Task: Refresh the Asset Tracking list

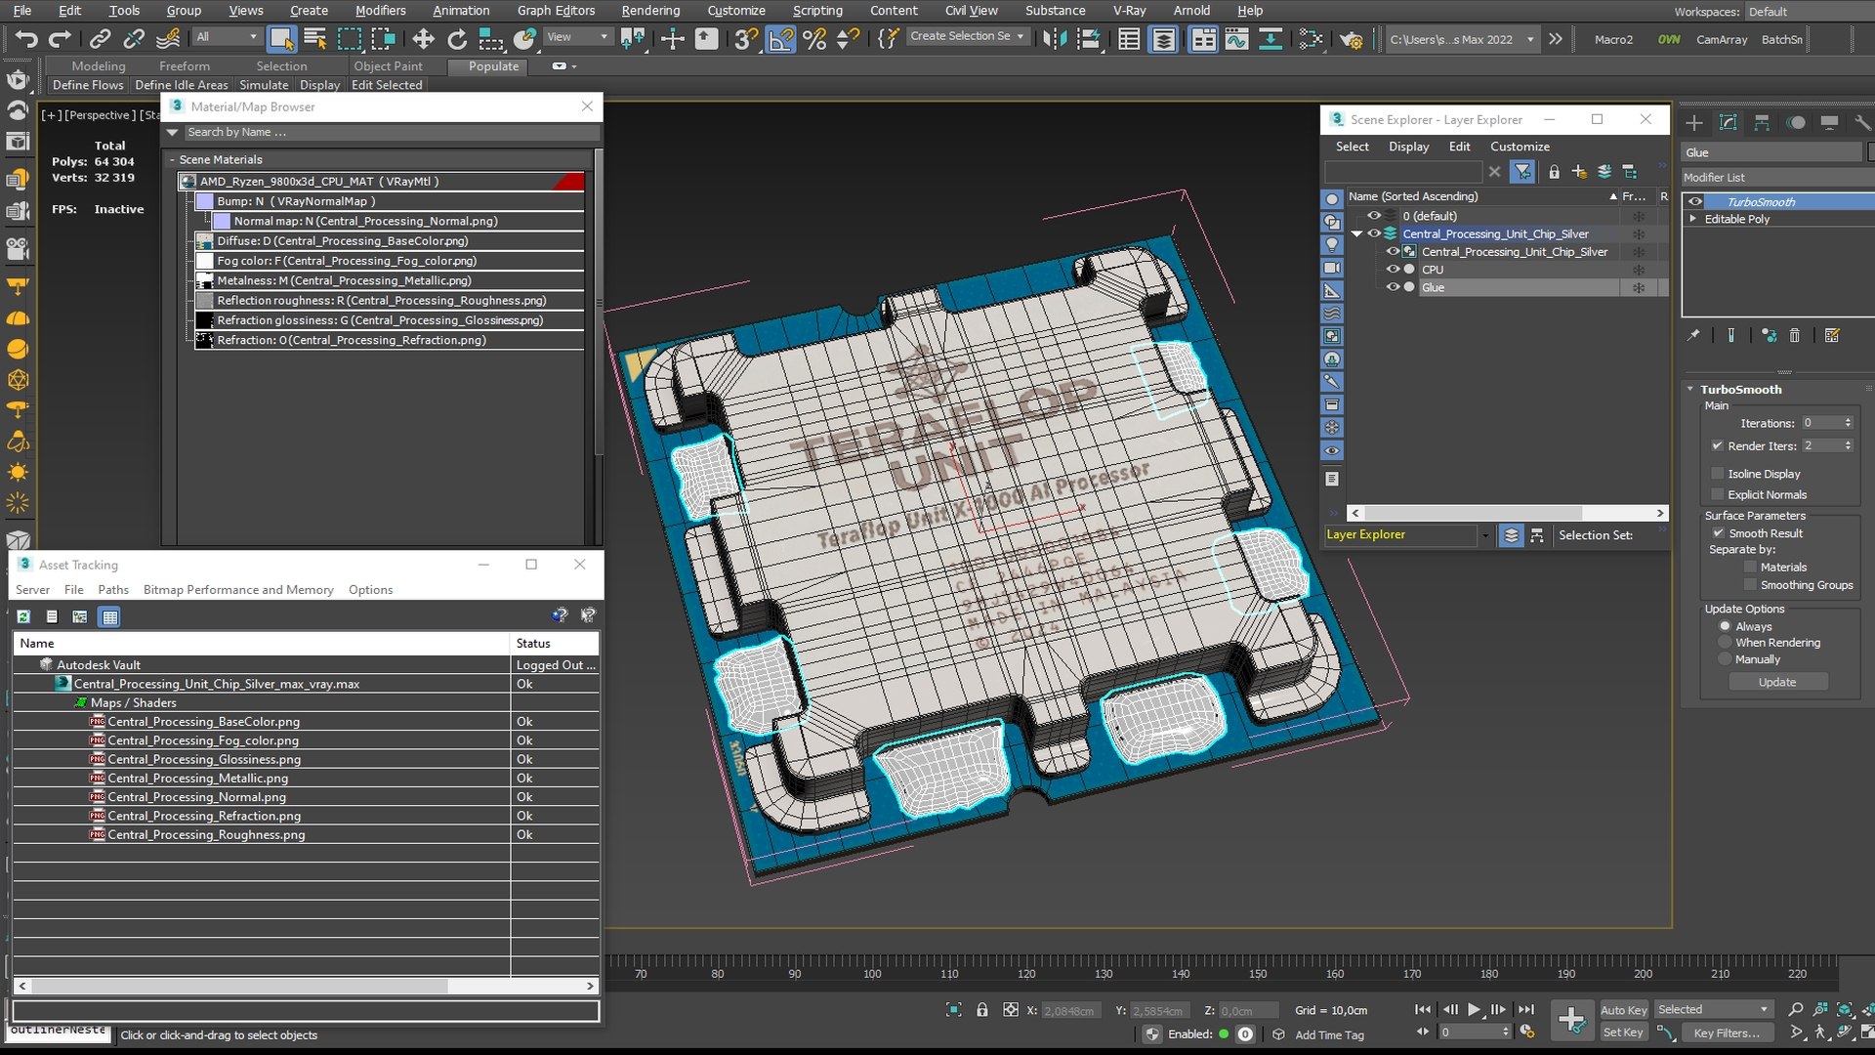Action: [23, 616]
